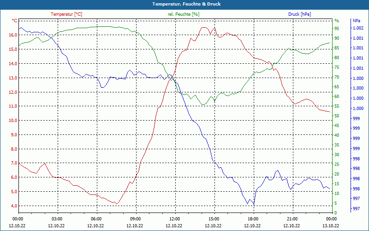This screenshot has width=369, height=231.
Task: Pick the '8,0' temperature axis value
Action: [14, 149]
